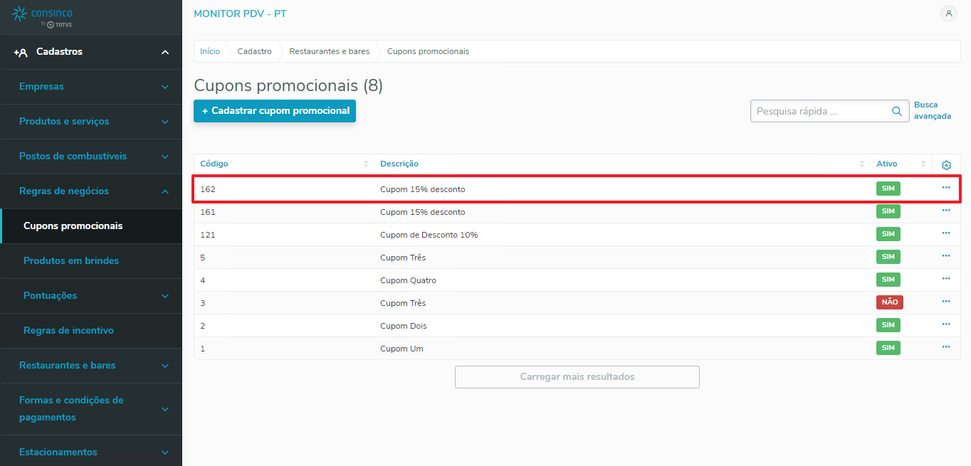Open three-dot menu for coupon 121
The image size is (971, 466).
coord(946,233)
